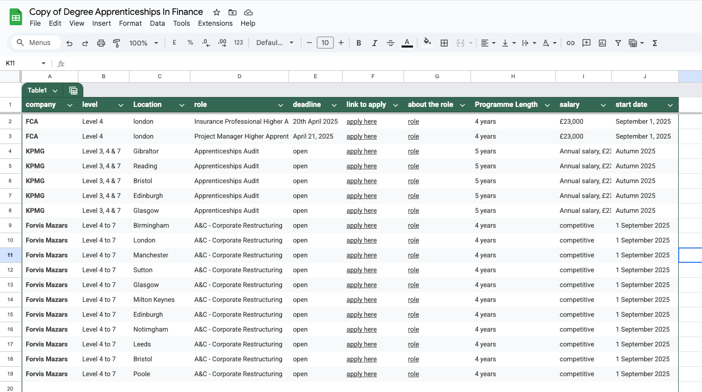Follow apply here link for Gibraltar row
The image size is (702, 392).
(x=361, y=151)
